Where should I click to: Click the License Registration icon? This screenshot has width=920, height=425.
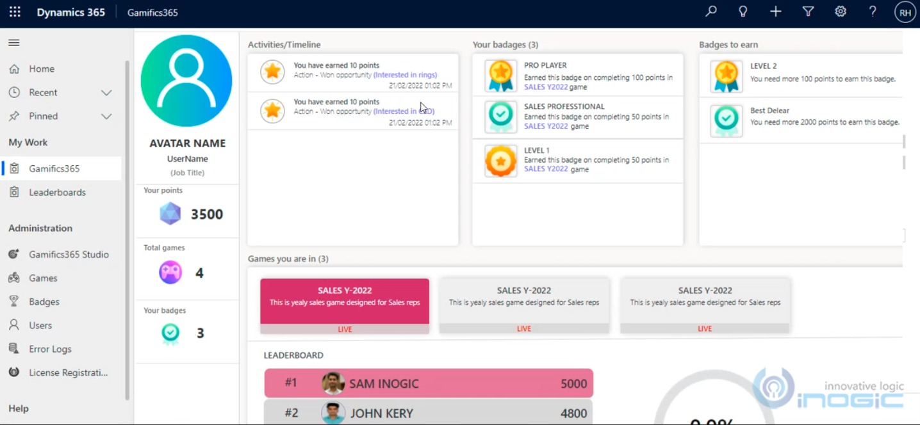tap(14, 373)
